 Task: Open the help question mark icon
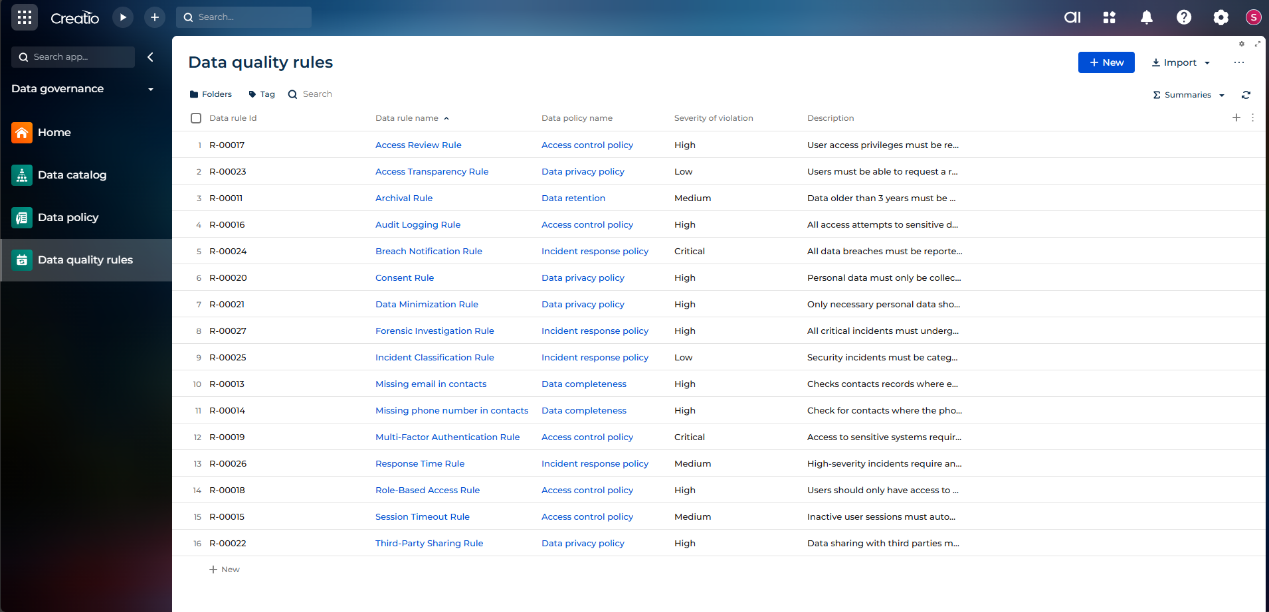1184,17
